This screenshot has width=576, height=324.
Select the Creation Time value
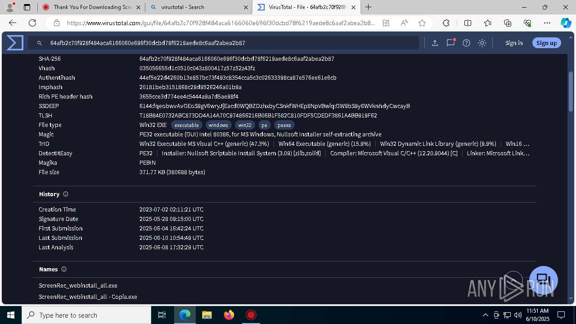tap(171, 209)
